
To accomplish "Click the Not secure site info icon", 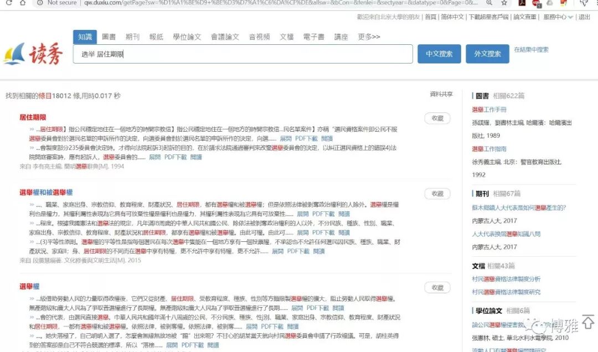I will pos(39,3).
